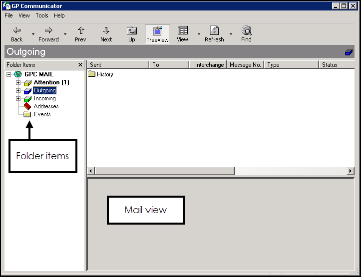Screen dimensions: 361x277
Task: Sort by the To column header
Action: point(169,65)
